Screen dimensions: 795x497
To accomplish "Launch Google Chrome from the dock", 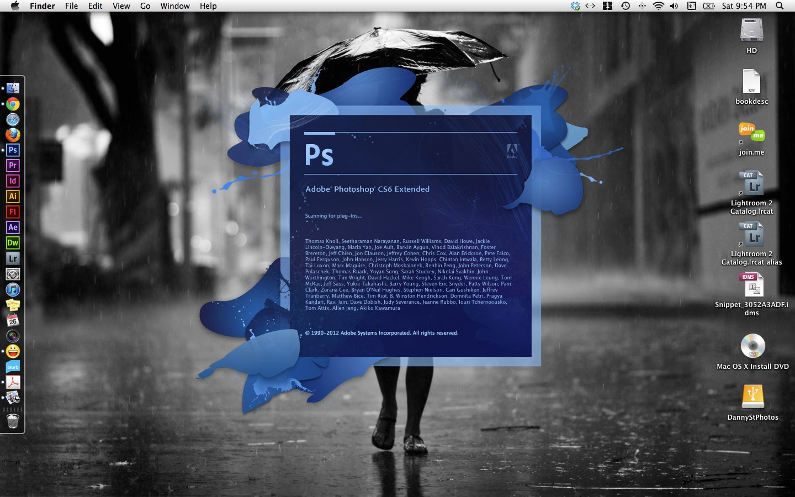I will [x=13, y=104].
